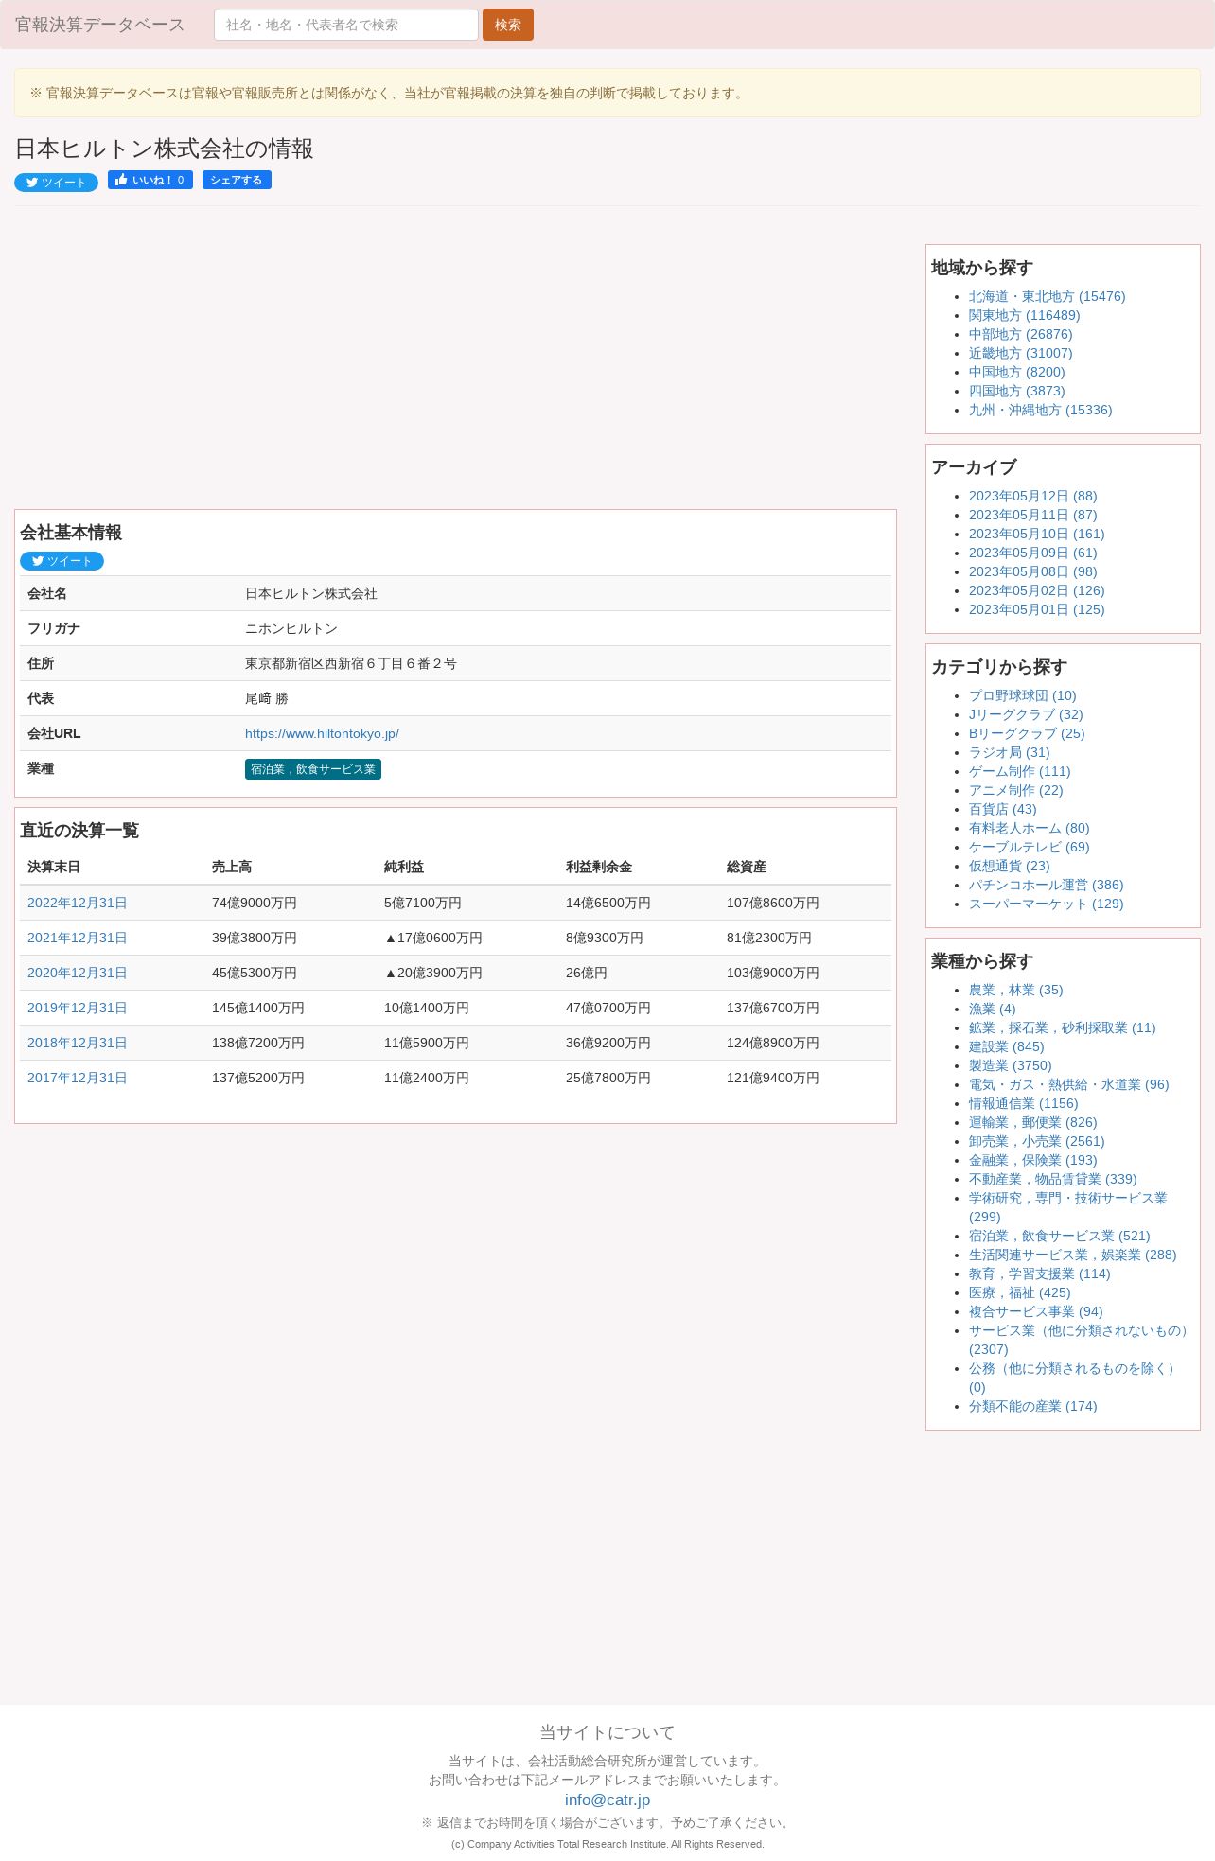Browse the 卸売業,小売業 (2561) industry
Viewport: 1215px width, 1861px height.
(1036, 1141)
